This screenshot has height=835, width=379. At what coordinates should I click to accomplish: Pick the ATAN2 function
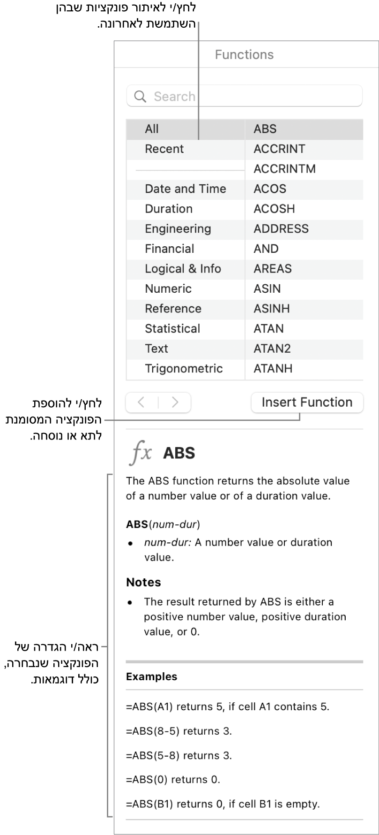click(272, 349)
